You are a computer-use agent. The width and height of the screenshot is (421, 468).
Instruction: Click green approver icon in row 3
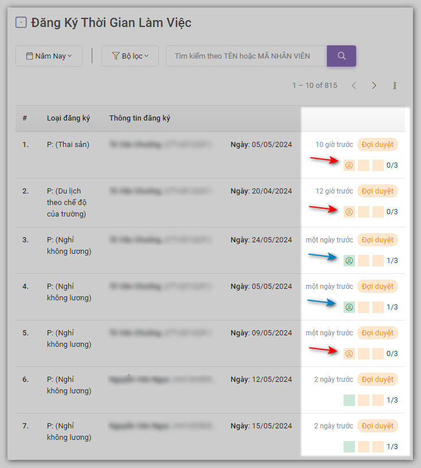point(349,261)
